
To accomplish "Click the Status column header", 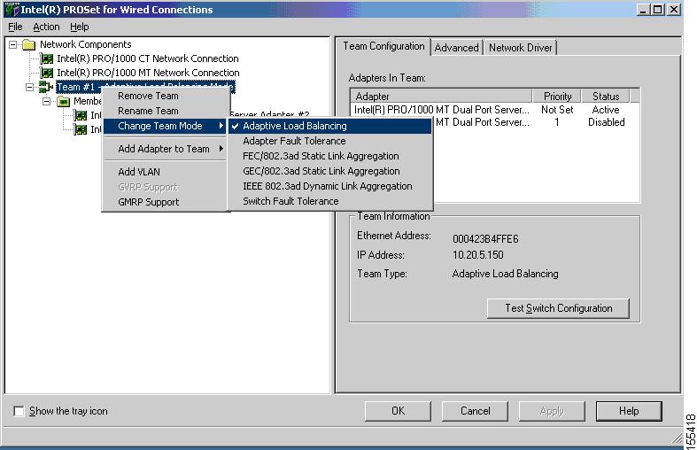I will pos(606,97).
